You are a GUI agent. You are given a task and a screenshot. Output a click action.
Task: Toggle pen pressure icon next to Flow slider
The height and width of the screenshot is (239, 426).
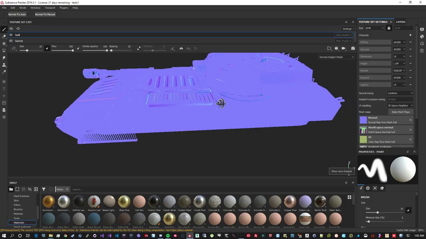click(x=78, y=48)
